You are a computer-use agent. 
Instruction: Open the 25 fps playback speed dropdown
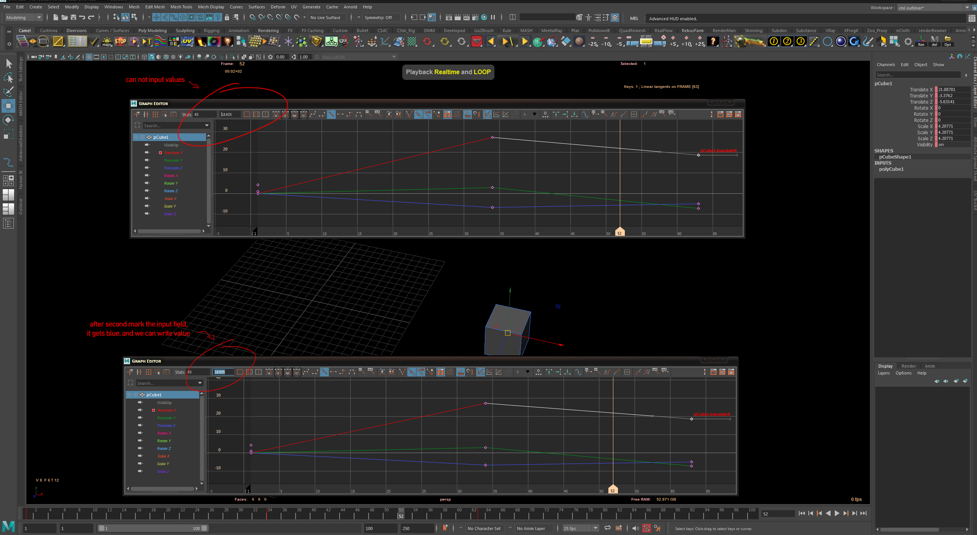(595, 528)
